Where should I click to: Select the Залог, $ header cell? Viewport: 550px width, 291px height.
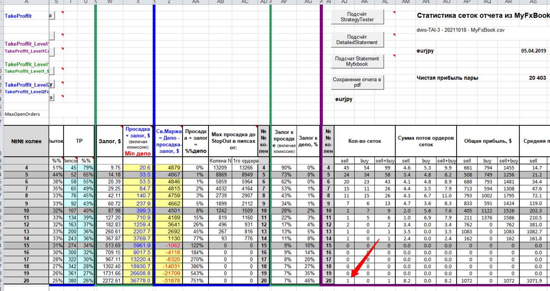[x=110, y=141]
